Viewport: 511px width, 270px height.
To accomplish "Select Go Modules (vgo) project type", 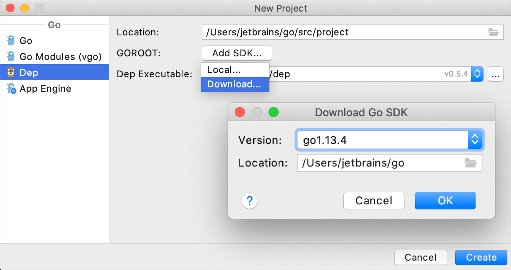I will (55, 56).
